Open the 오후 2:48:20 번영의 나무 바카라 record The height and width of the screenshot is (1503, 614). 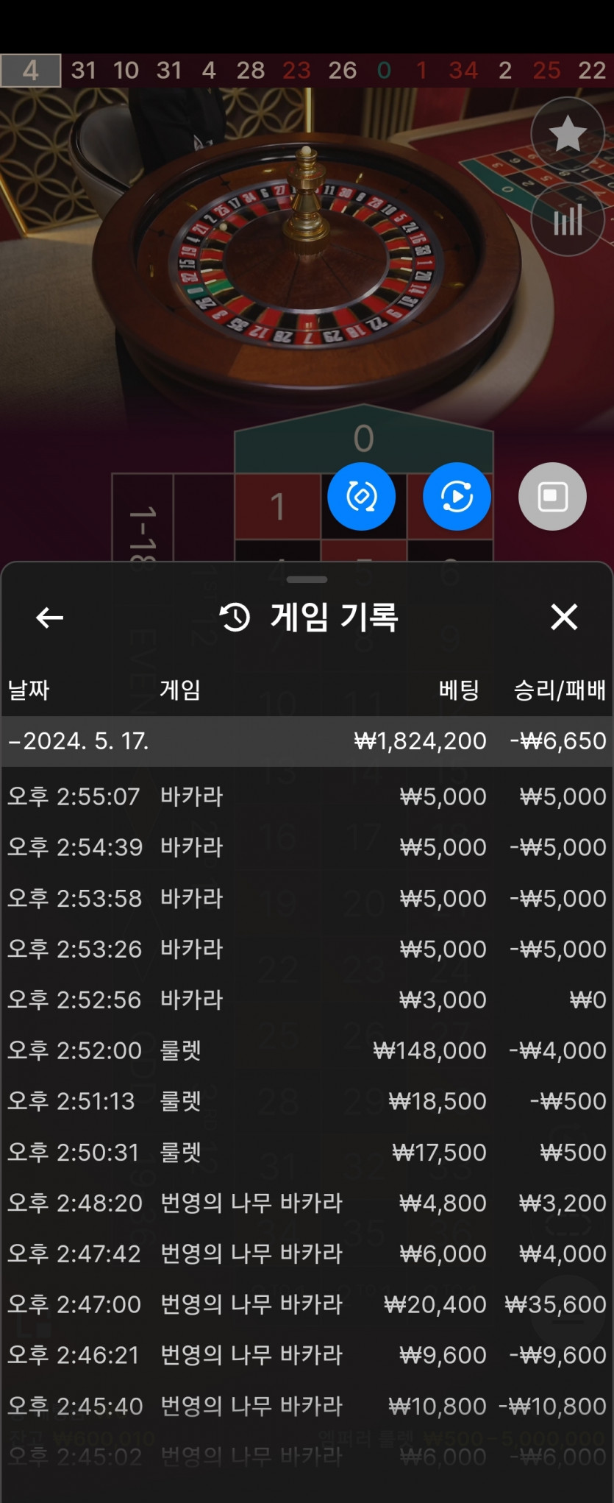coord(307,1203)
